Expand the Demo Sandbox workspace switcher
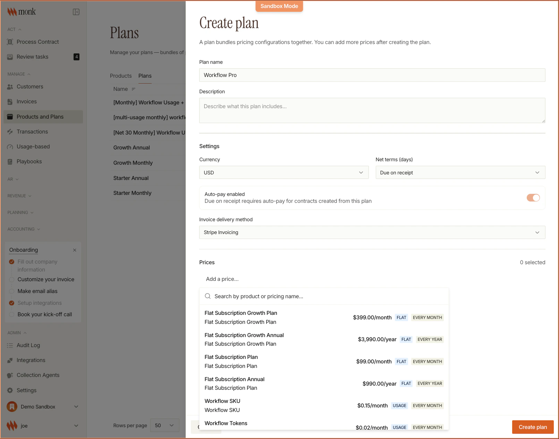Screen dimensions: 559x439 click(76, 407)
